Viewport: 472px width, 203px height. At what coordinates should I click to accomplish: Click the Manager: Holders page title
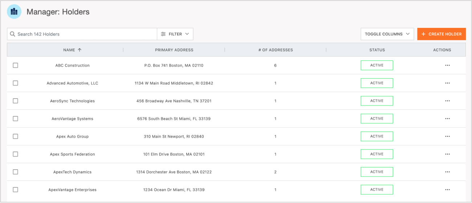pyautogui.click(x=58, y=12)
